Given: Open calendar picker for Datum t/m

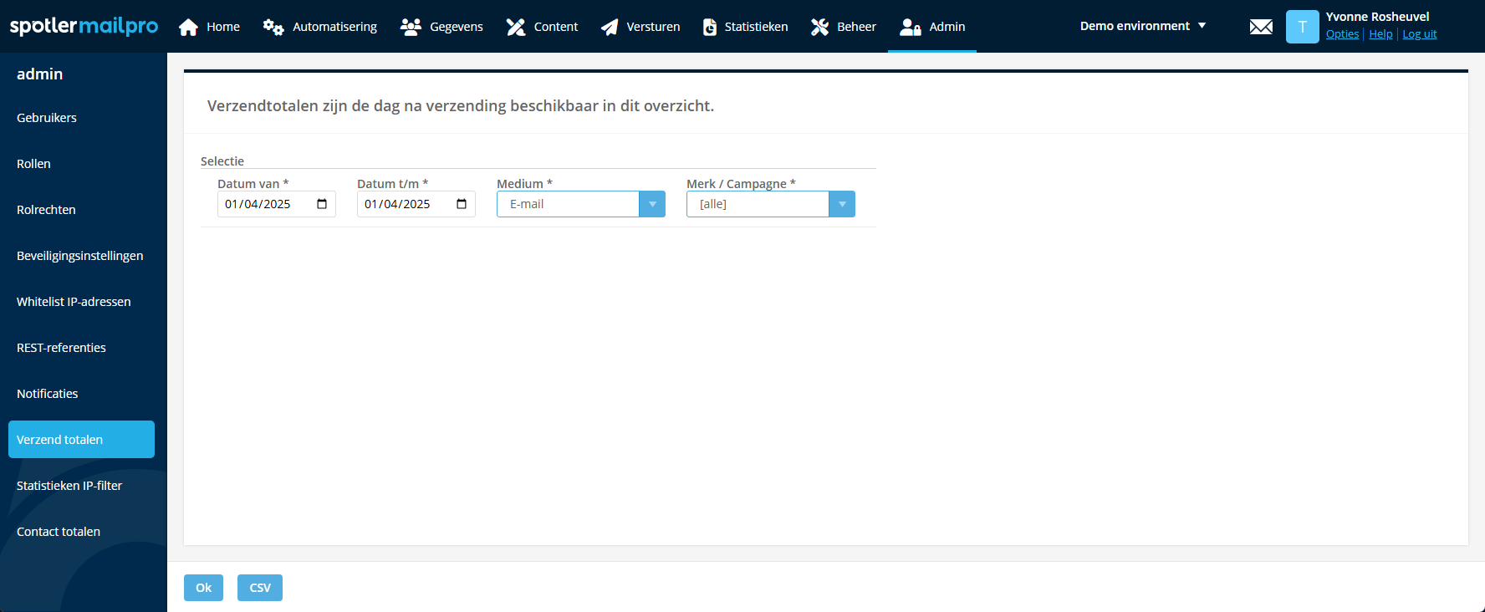Looking at the screenshot, I should 462,204.
